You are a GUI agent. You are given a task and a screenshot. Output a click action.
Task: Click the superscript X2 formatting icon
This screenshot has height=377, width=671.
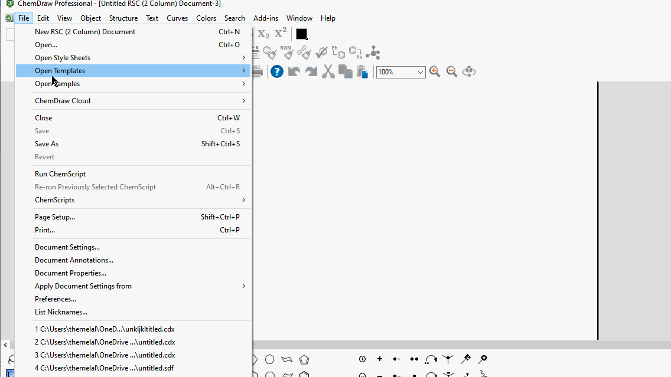coord(281,34)
